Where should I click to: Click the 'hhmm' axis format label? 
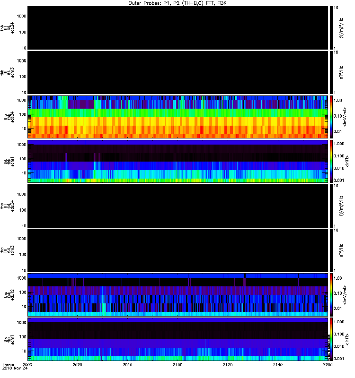tap(8, 365)
